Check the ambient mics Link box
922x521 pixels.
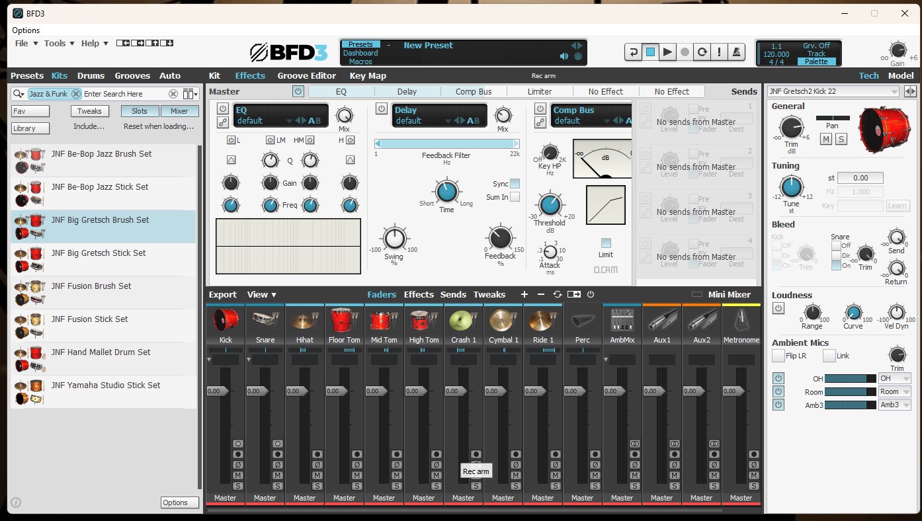[829, 356]
